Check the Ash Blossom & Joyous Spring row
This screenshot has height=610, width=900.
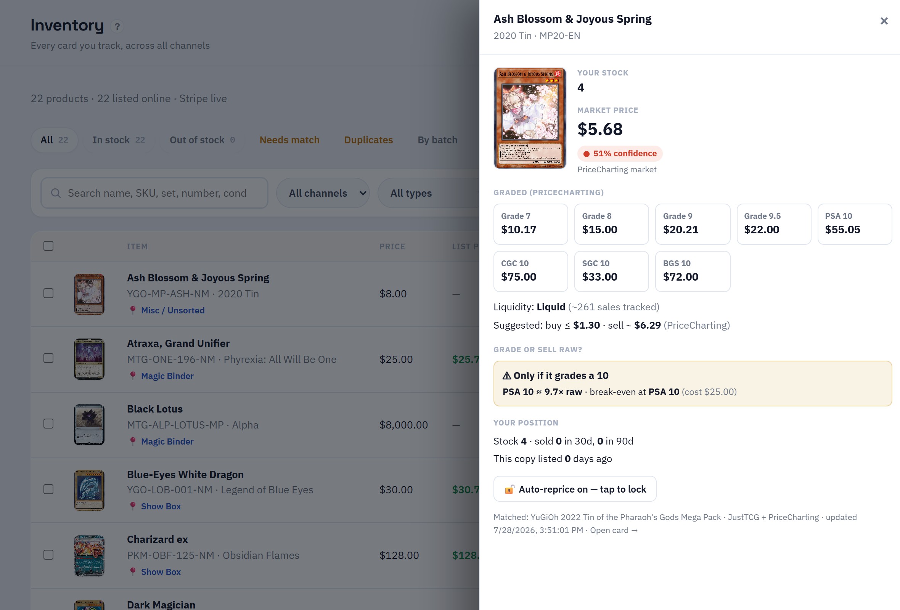tap(48, 294)
